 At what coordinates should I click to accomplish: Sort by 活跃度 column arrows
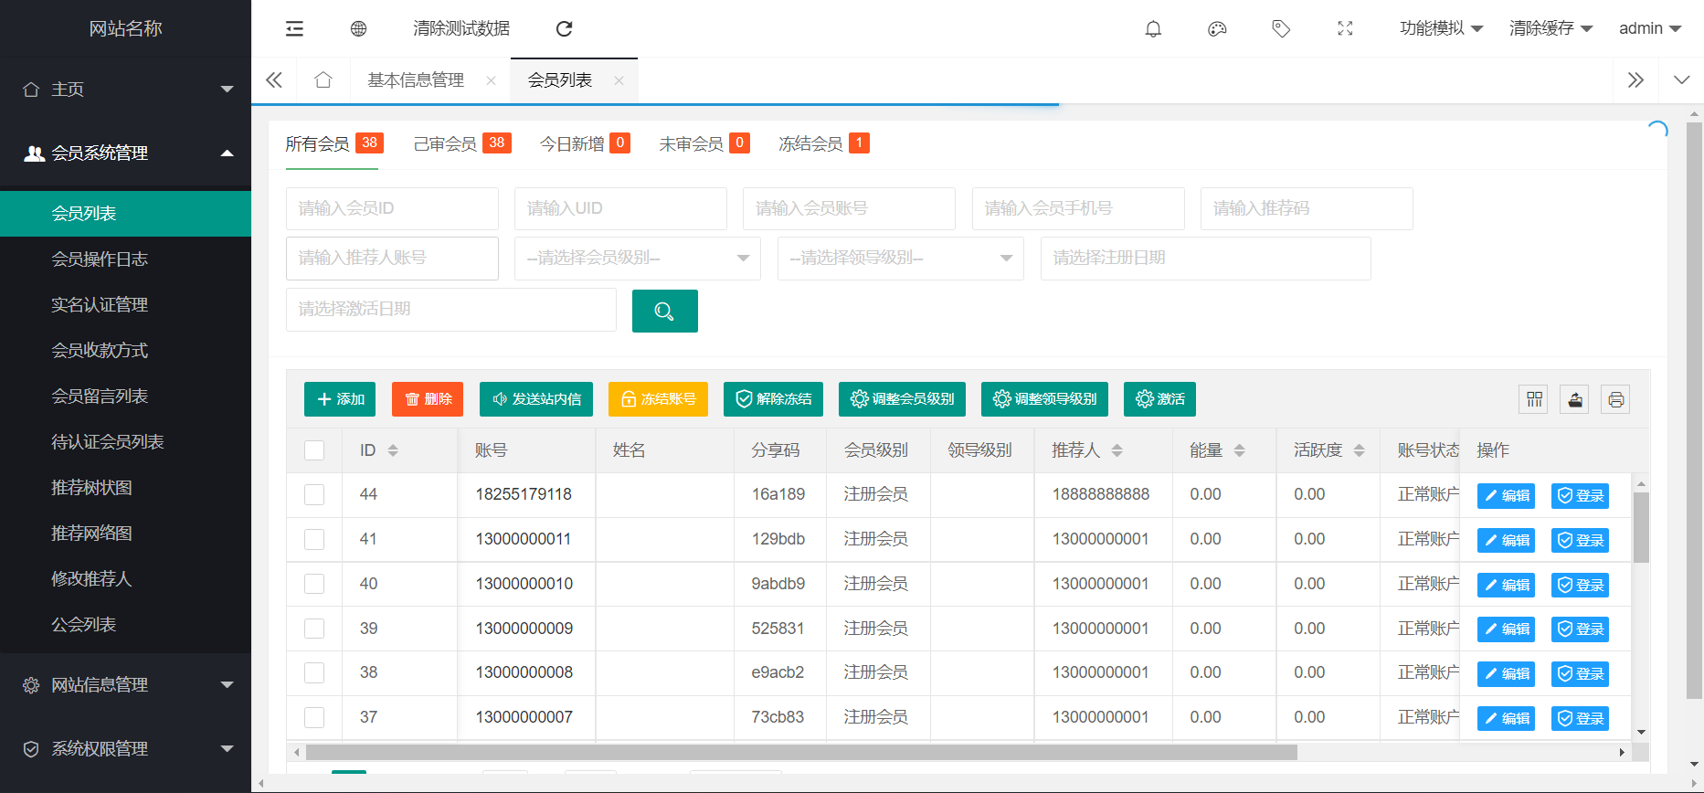(x=1359, y=450)
